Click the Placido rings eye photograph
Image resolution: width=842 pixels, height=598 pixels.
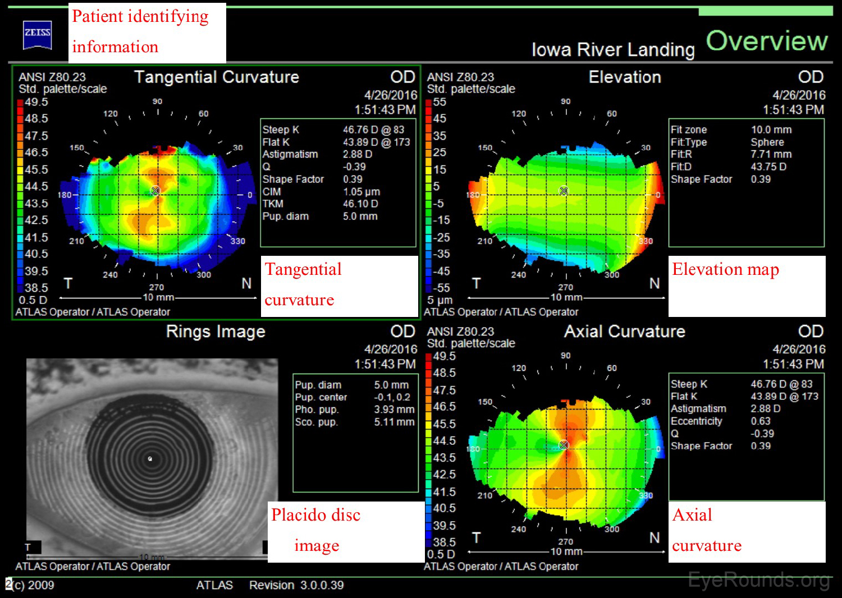[152, 457]
